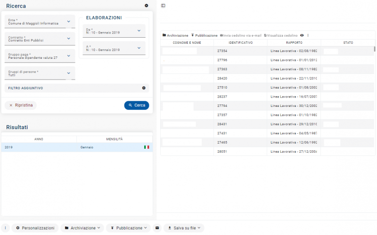
Task: Sort by Cognome e Nome column
Action: click(187, 42)
